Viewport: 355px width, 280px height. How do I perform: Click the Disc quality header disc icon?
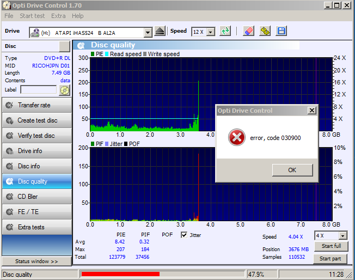click(x=81, y=45)
